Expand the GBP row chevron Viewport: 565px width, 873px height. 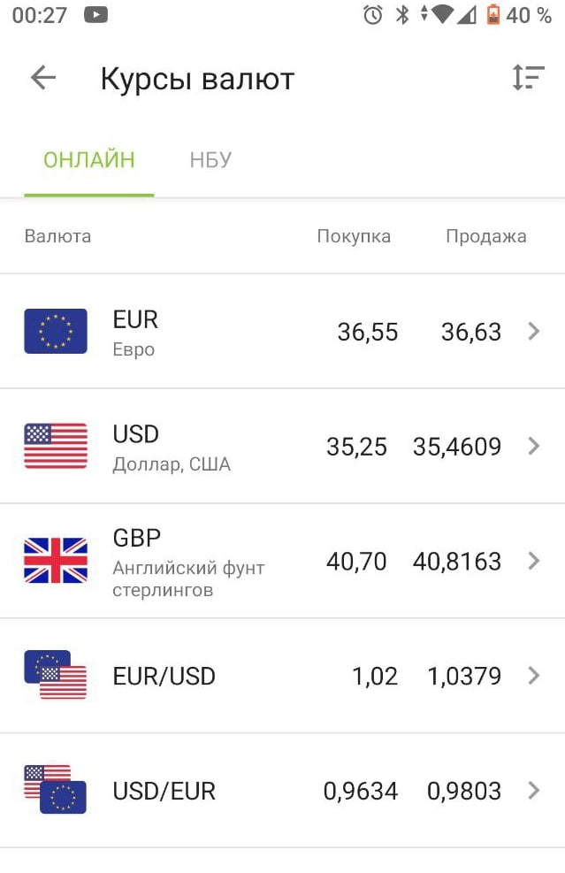pos(533,561)
